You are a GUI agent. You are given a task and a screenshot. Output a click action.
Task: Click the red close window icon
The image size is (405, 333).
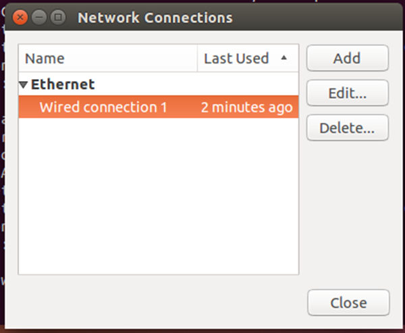tap(20, 18)
